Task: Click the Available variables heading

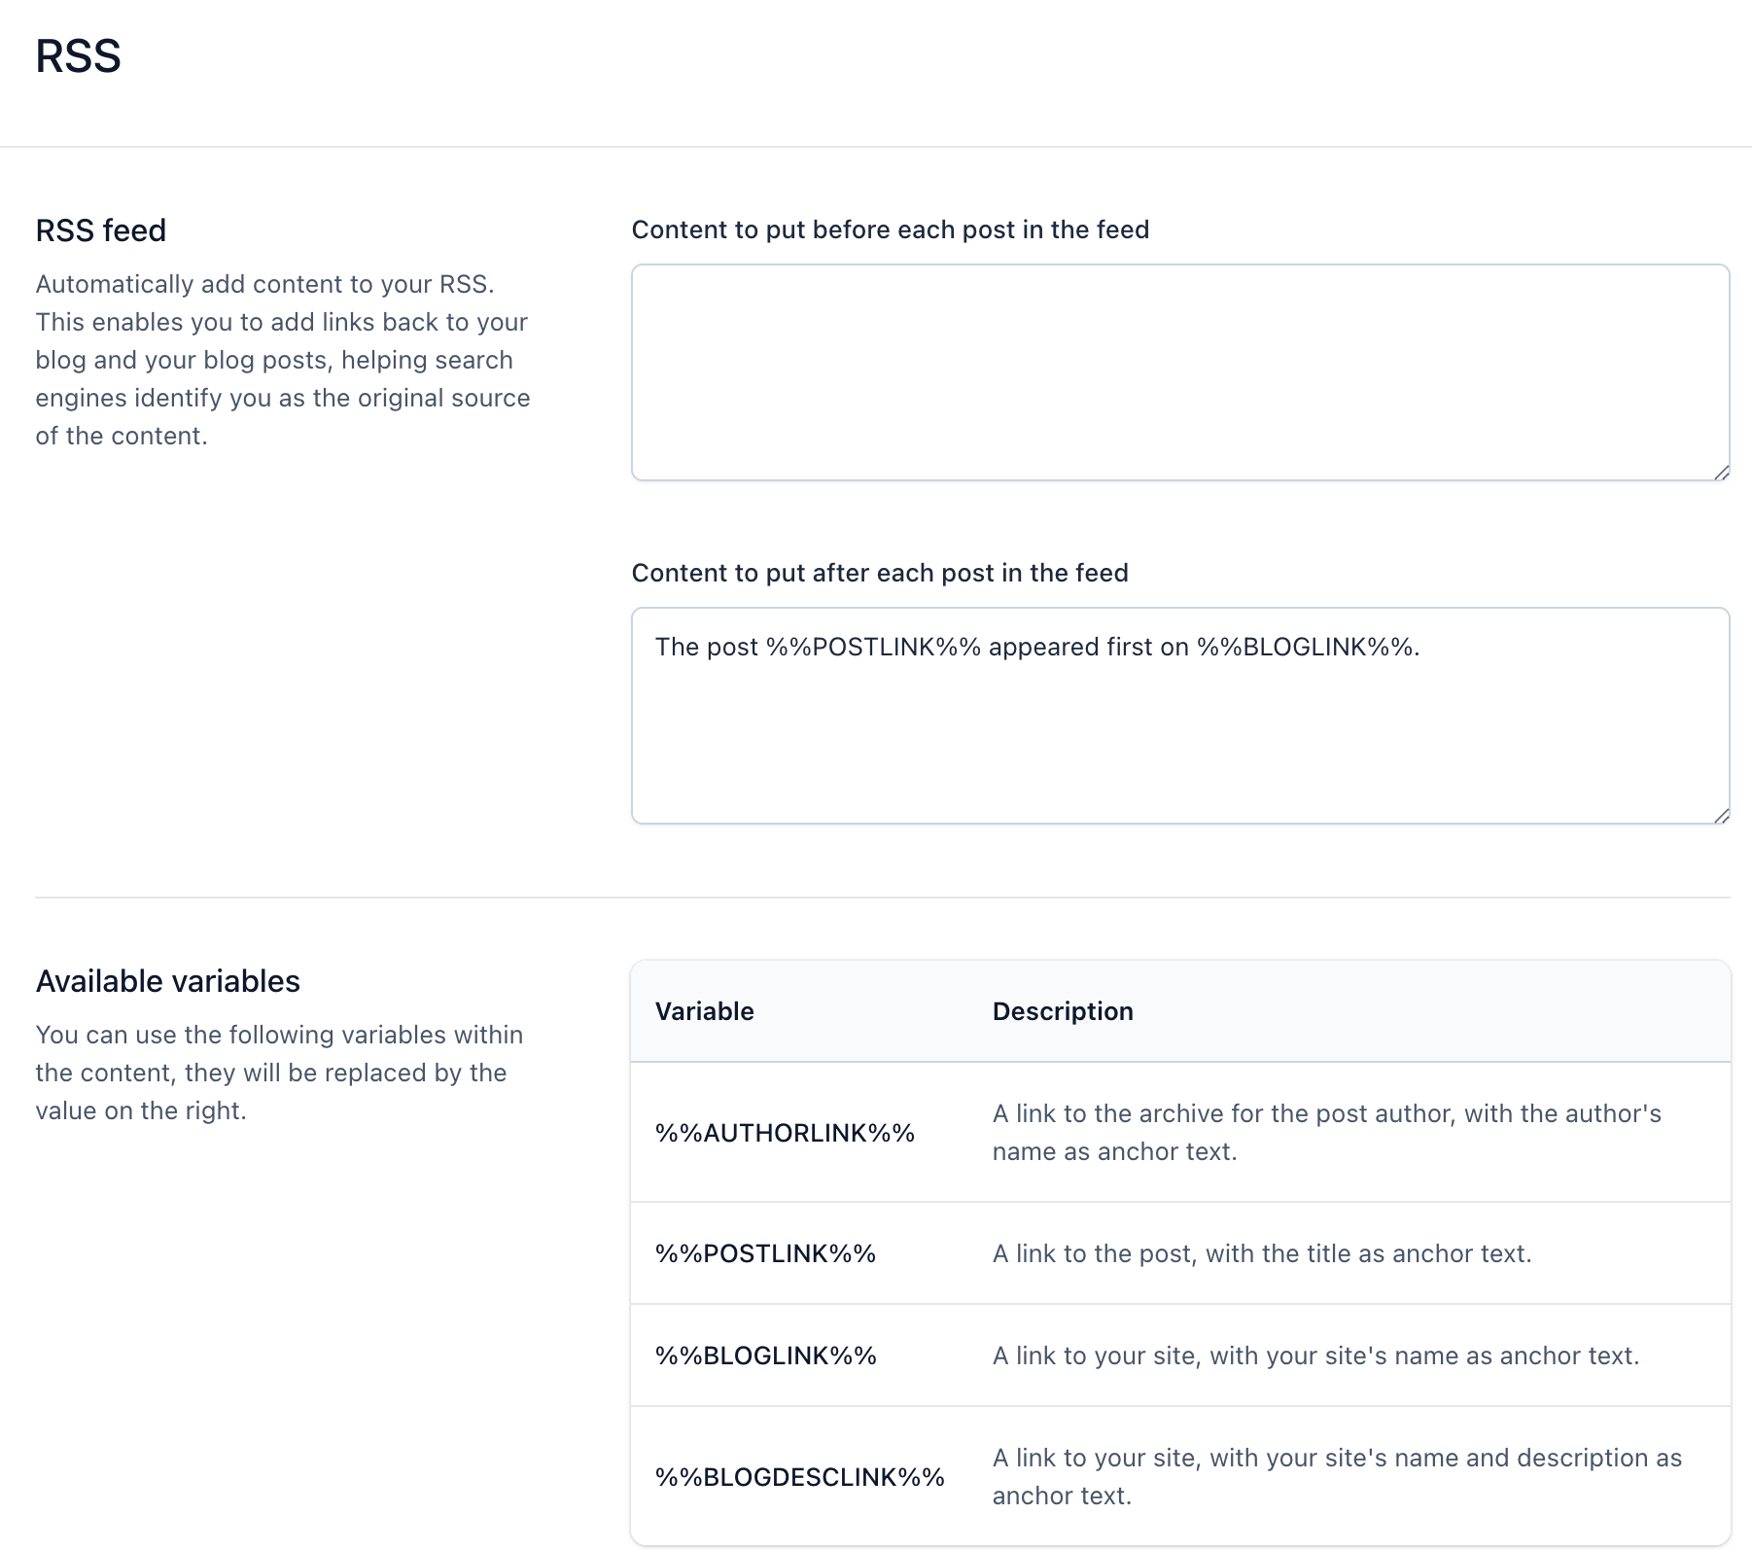Action: pyautogui.click(x=167, y=981)
